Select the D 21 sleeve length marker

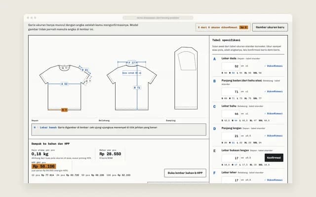85,70
